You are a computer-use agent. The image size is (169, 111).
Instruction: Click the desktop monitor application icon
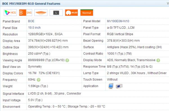[111, 86]
